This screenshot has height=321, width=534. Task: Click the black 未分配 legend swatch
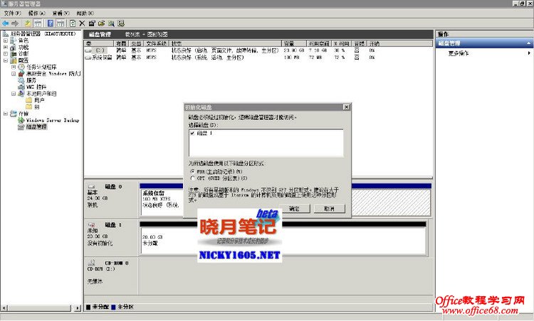[x=88, y=307]
